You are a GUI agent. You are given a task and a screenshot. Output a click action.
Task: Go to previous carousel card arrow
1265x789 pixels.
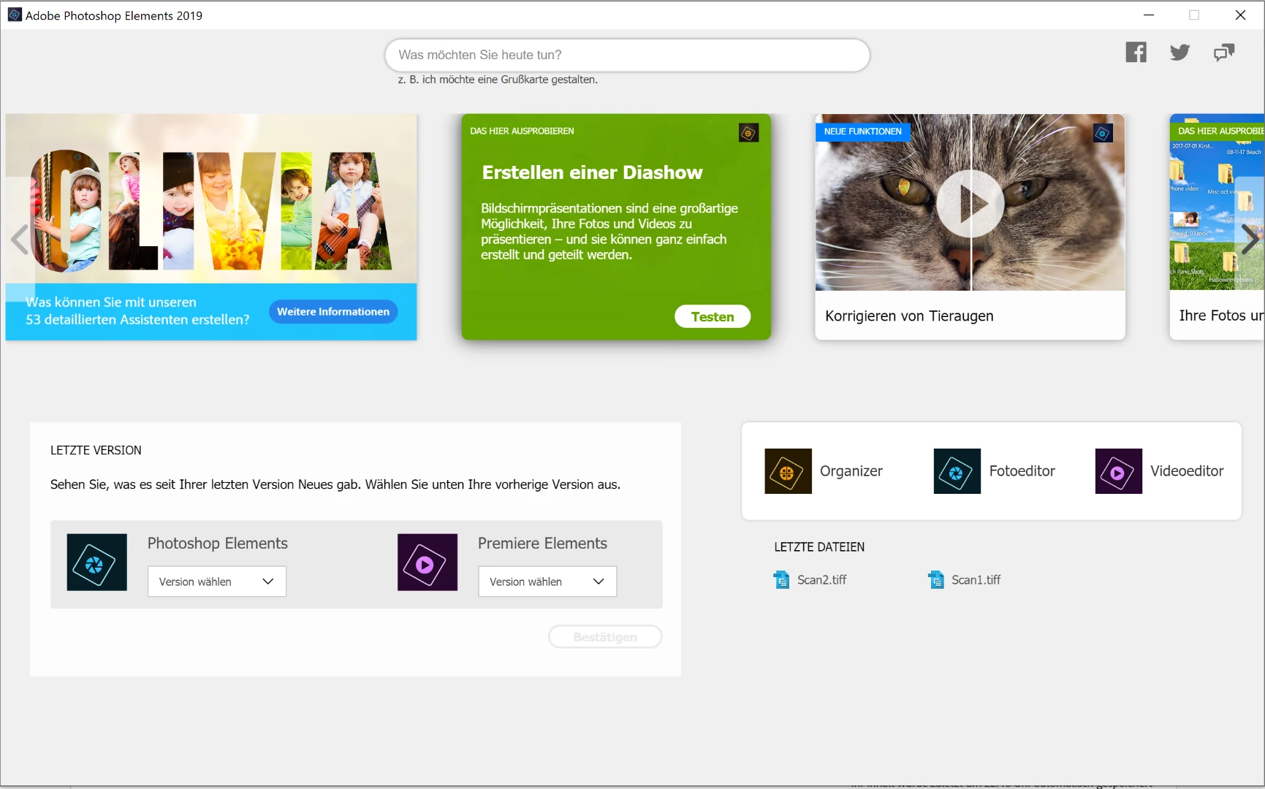click(x=20, y=239)
